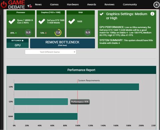Image resolution: width=160 pixels, height=130 pixels.
Task: Click the SYSTEM SUMMARY text
Action: [126, 41]
